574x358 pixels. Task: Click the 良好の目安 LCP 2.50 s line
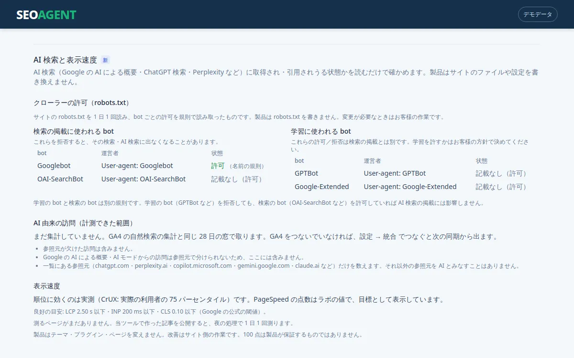pyautogui.click(x=150, y=312)
